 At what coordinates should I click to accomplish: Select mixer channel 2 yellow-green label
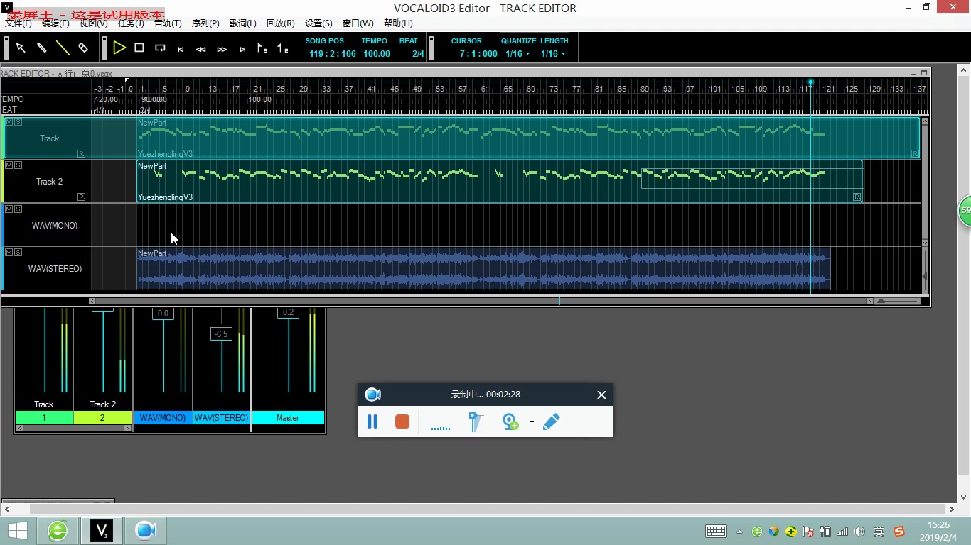coord(102,418)
